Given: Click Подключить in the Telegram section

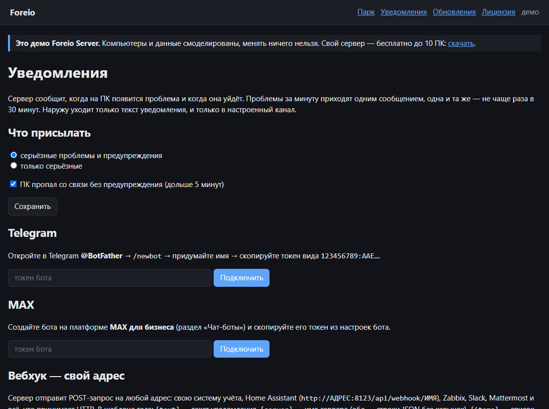Looking at the screenshot, I should click(242, 278).
